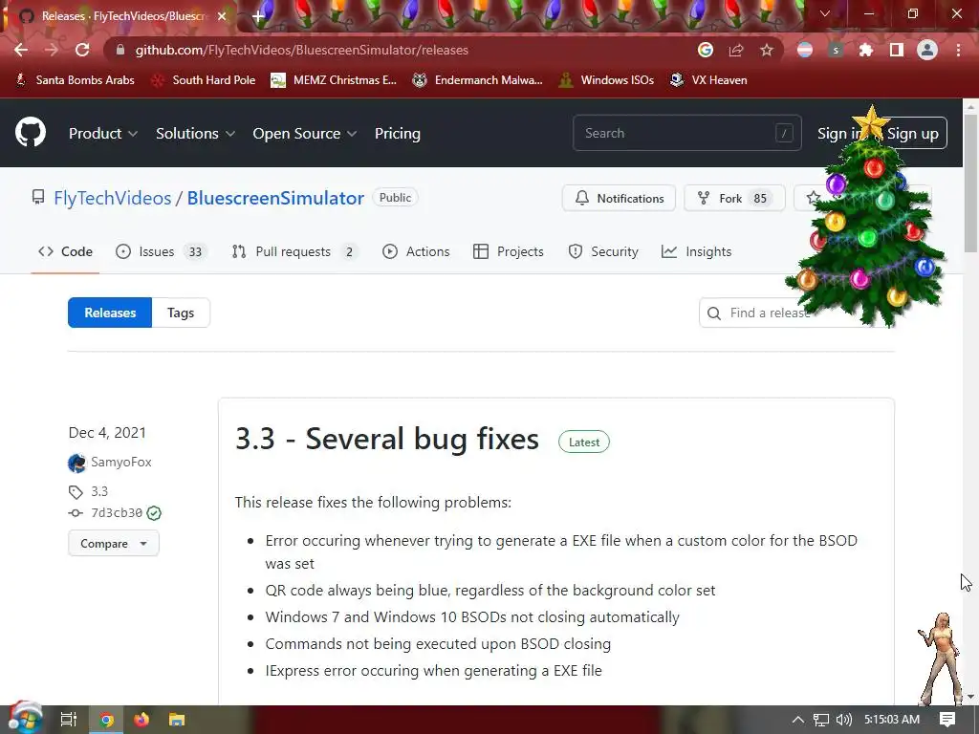
Task: Open the Pricing page
Action: coord(397,134)
